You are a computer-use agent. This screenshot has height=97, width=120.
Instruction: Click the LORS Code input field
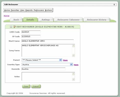pos(31,32)
